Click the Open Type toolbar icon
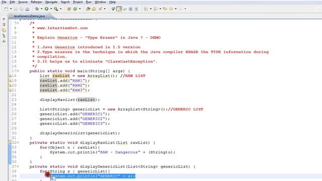Screen dimensions: 322x181 88,9
